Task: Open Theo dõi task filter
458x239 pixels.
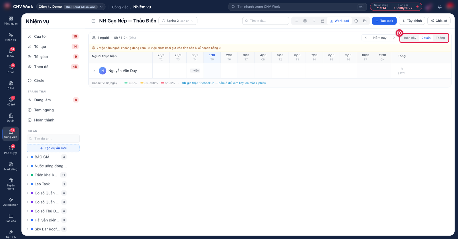Action: pos(53,67)
